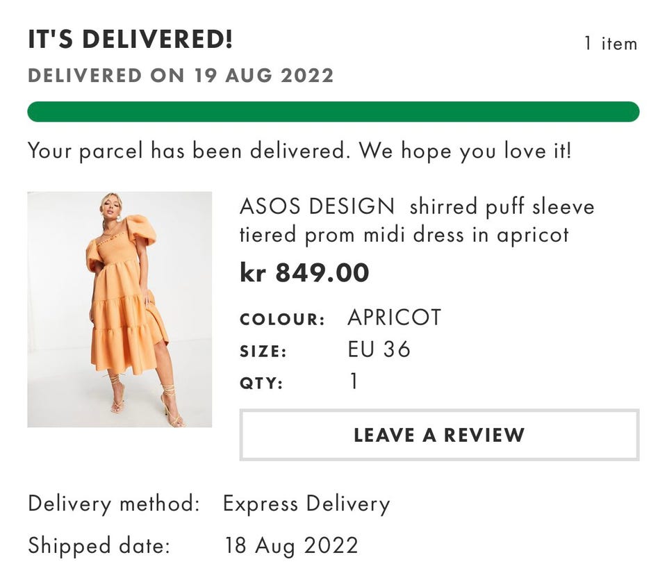Select the APRICOT colour value
The image size is (667, 562).
[394, 318]
